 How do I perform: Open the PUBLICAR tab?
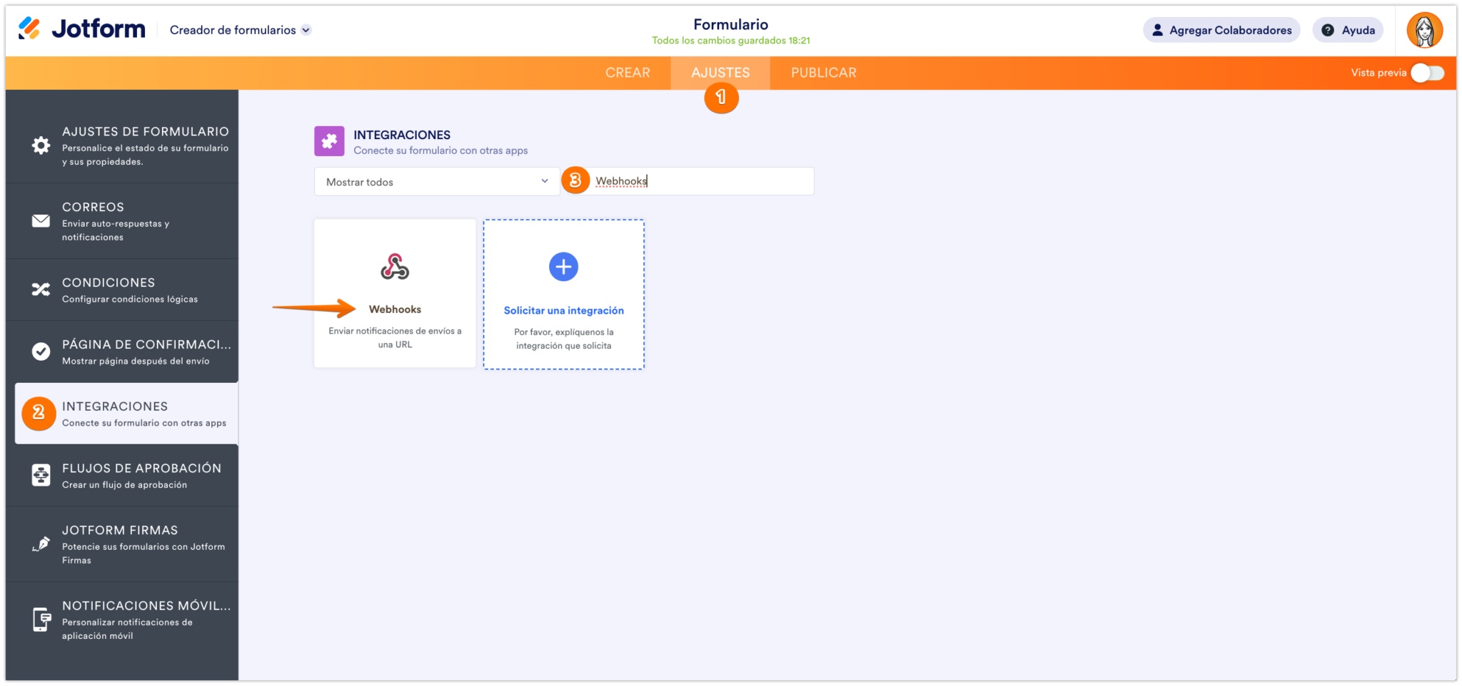point(823,72)
